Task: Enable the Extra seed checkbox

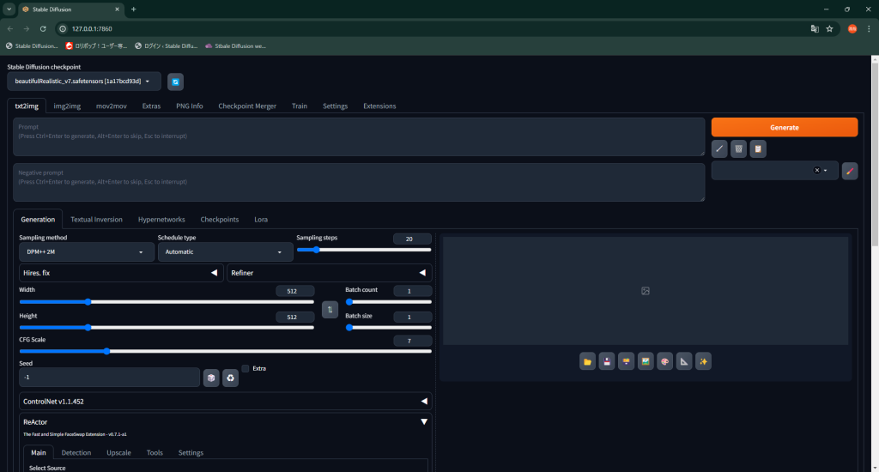Action: pyautogui.click(x=246, y=369)
